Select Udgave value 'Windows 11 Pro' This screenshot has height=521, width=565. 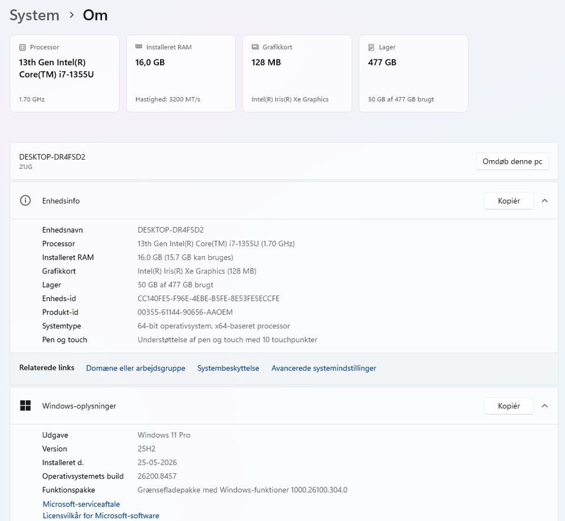[x=164, y=435]
